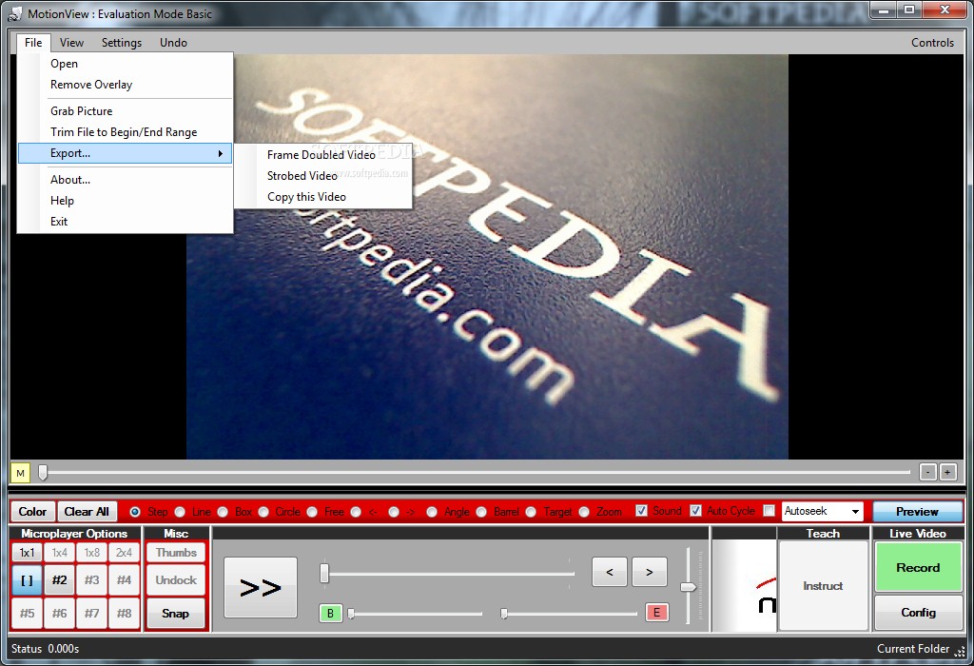Click the MotionView title bar app icon
The image size is (974, 666).
coord(15,13)
